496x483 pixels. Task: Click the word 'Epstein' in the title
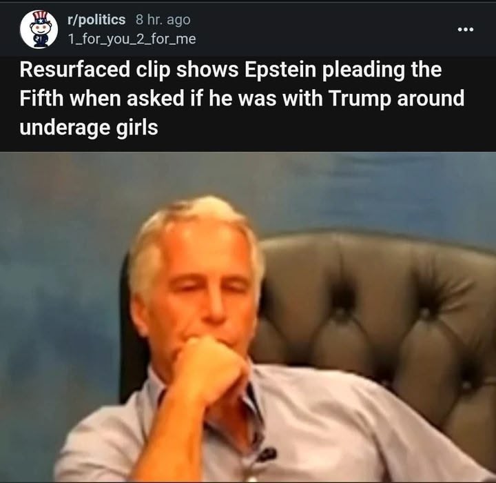(x=280, y=70)
